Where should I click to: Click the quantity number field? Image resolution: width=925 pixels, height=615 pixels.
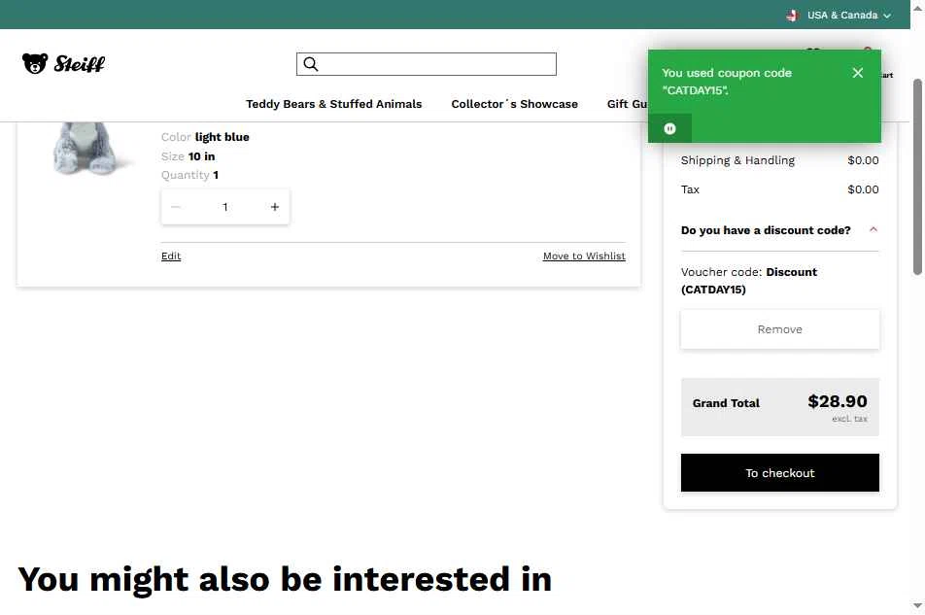tap(224, 207)
